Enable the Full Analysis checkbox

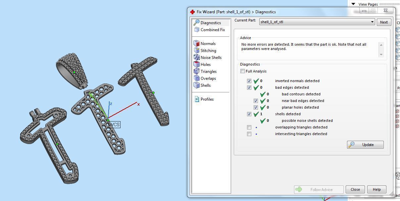click(x=243, y=71)
